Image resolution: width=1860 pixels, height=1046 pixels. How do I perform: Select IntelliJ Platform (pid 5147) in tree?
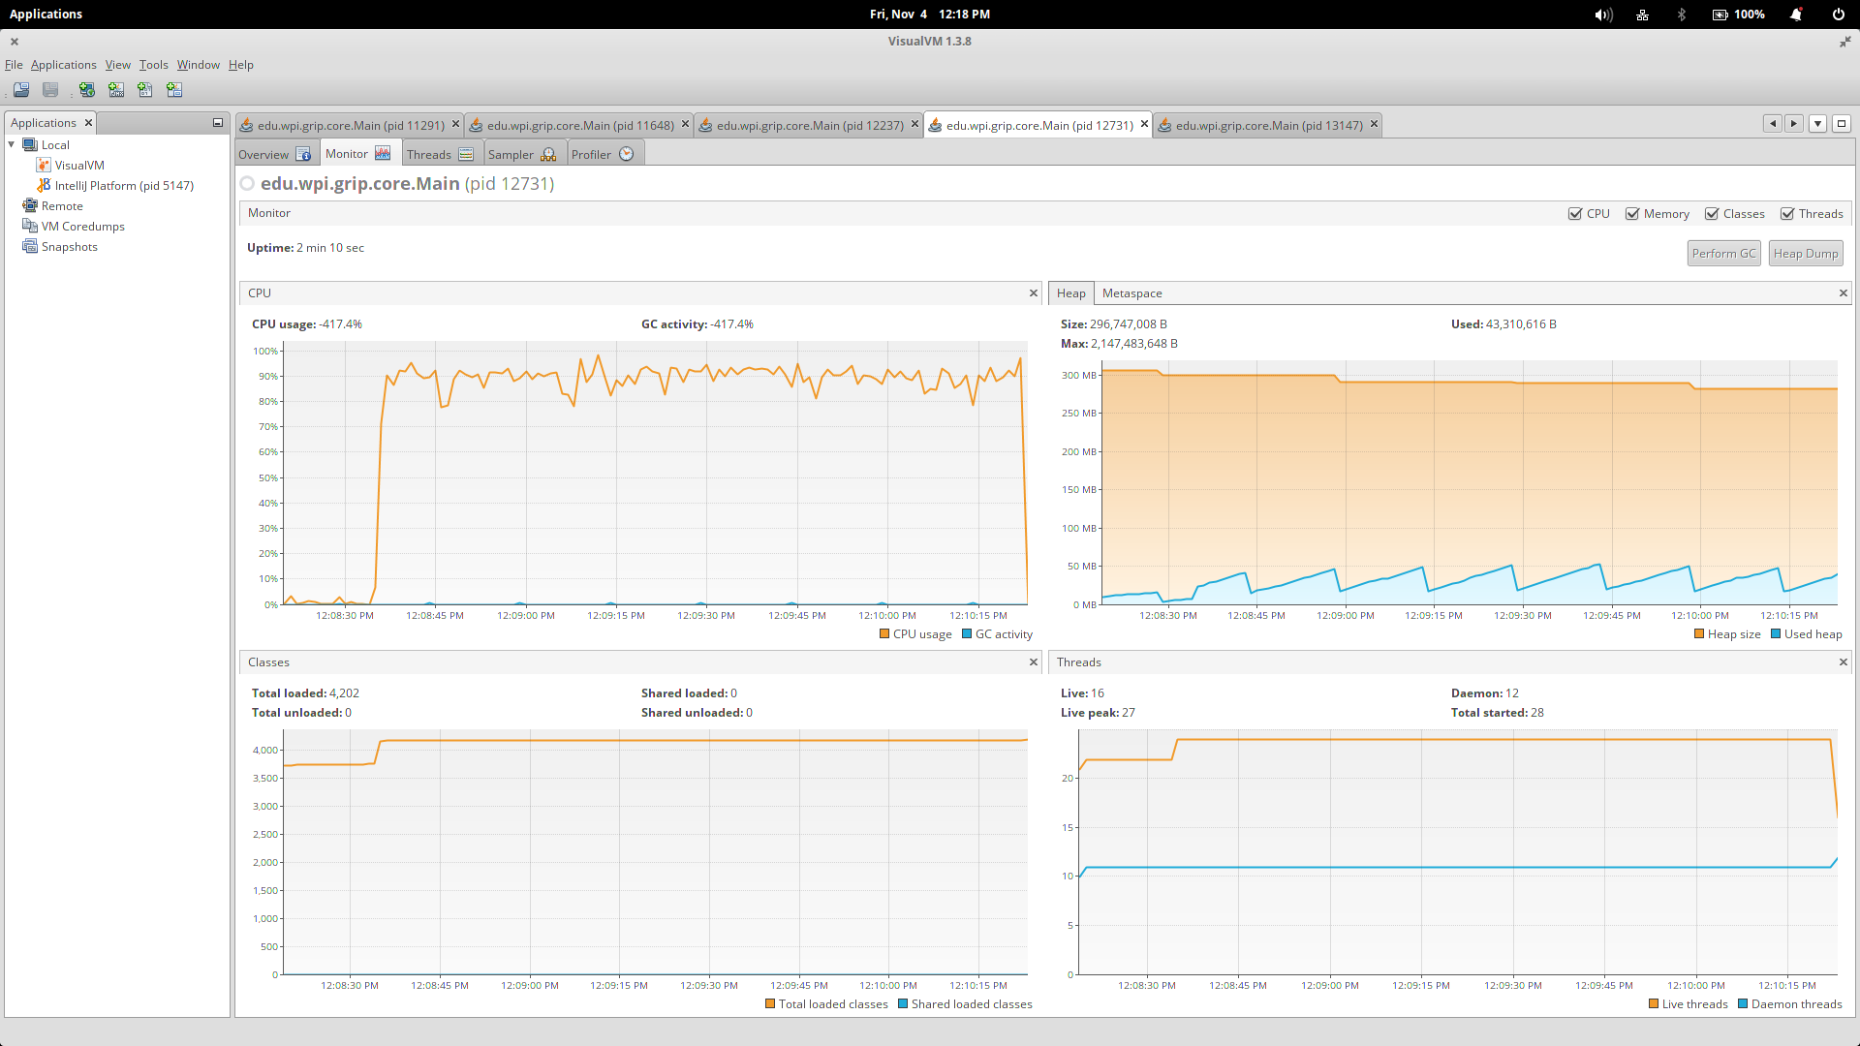[x=123, y=186]
